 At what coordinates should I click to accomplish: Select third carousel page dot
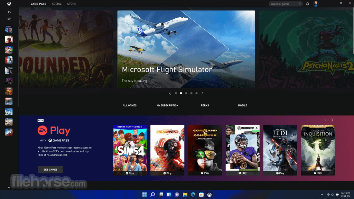pyautogui.click(x=186, y=93)
